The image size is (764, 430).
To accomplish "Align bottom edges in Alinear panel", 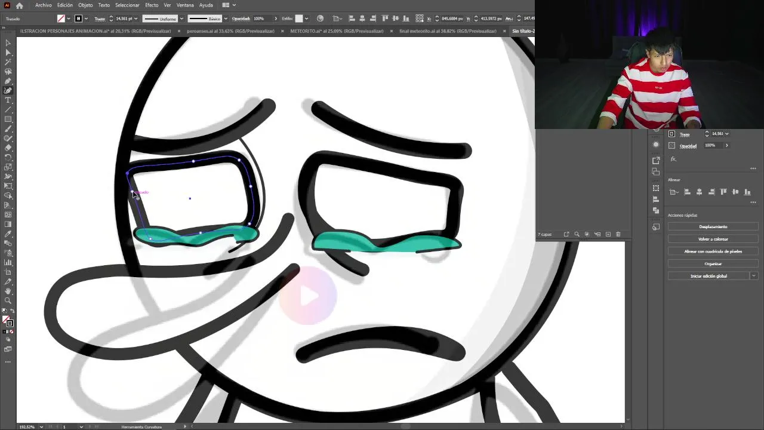I will 747,192.
